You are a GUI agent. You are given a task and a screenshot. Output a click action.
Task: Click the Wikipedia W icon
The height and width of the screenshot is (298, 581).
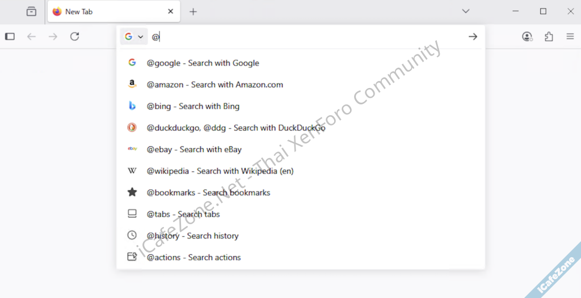tap(132, 170)
